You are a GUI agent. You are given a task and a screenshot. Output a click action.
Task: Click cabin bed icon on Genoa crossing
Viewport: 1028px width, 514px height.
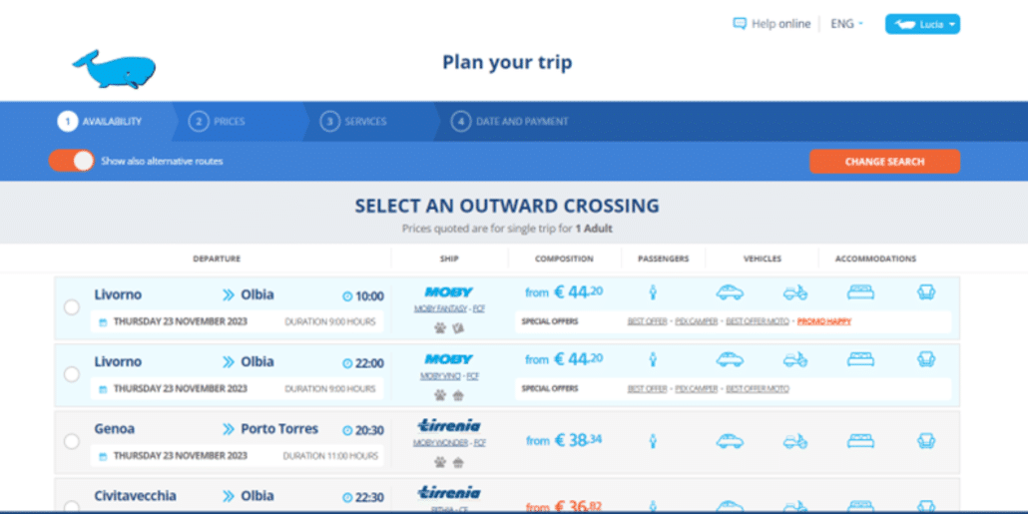(x=860, y=440)
